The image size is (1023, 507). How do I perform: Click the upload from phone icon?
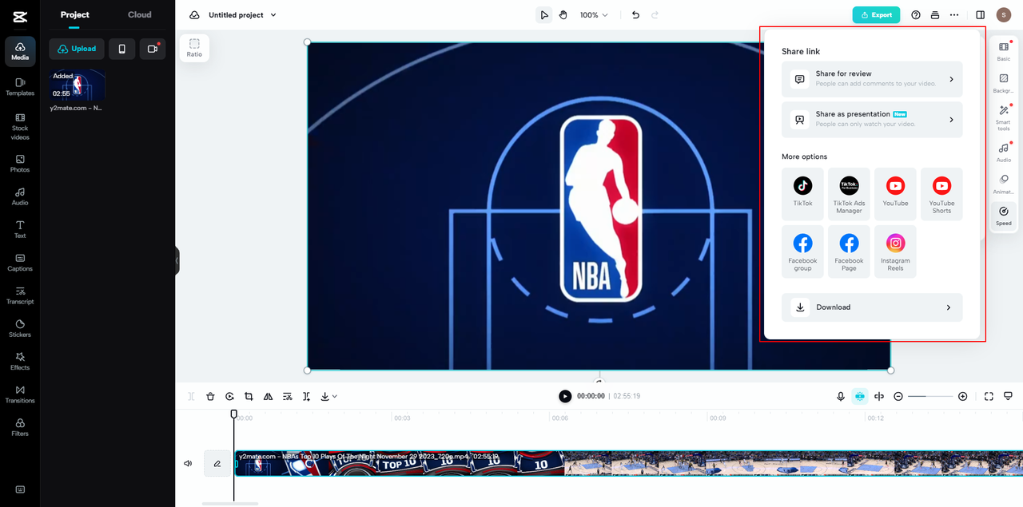[121, 49]
